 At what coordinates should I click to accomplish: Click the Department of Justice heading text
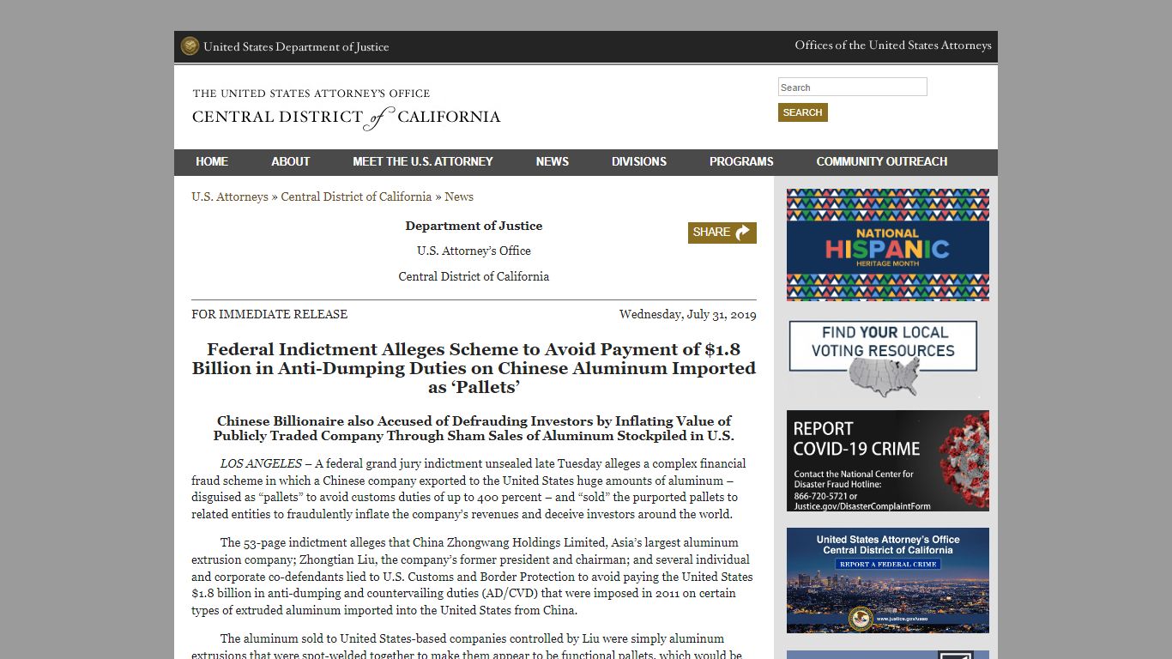pyautogui.click(x=474, y=226)
